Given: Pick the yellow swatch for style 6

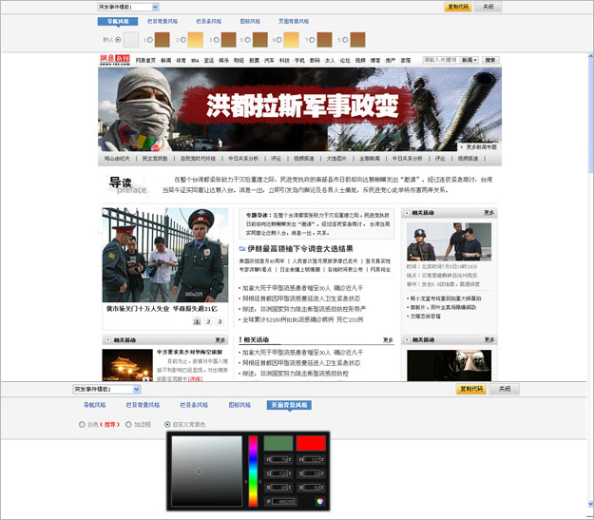Looking at the screenshot, I should point(292,39).
